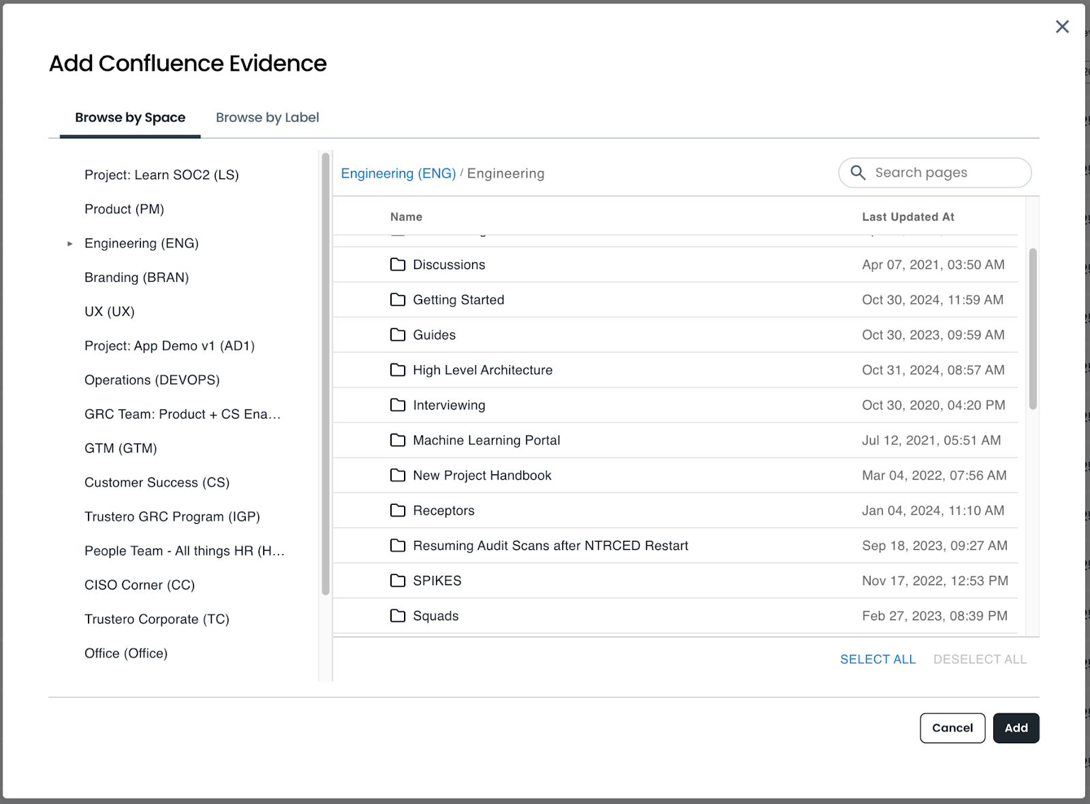Screen dimensions: 1090x804
Task: Open New Project Handbook folder name
Action: 482,476
